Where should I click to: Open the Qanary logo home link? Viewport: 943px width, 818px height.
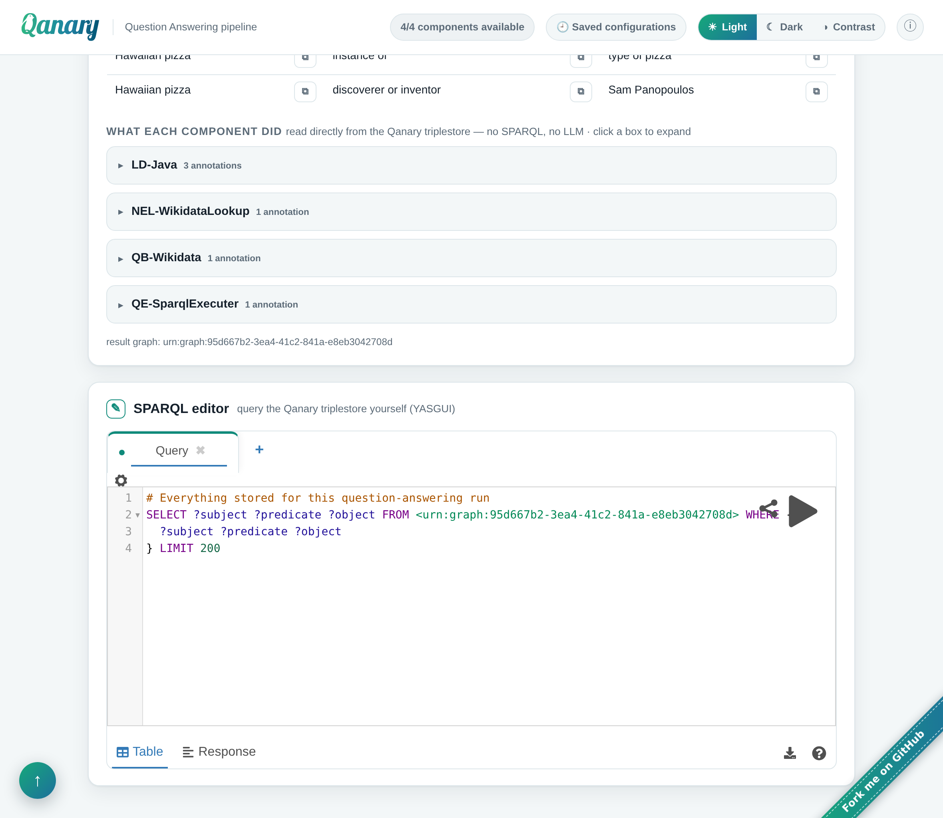point(60,26)
